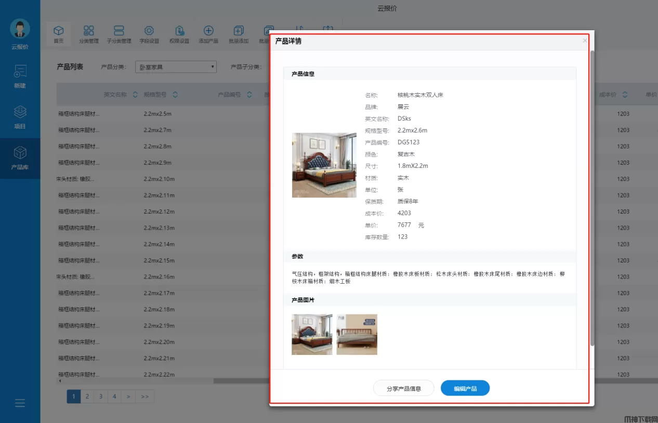Image resolution: width=658 pixels, height=423 pixels.
Task: Click the 分享产品信息 button
Action: tap(403, 389)
